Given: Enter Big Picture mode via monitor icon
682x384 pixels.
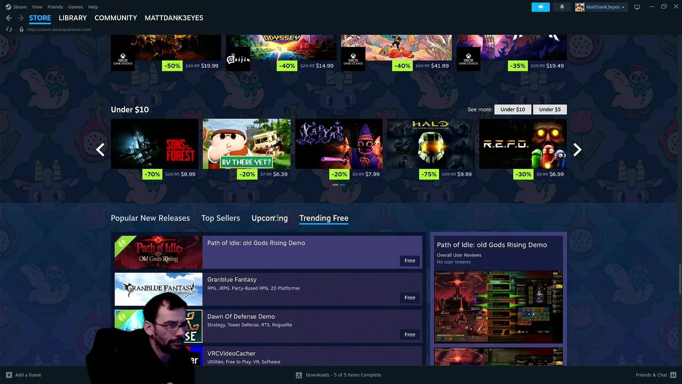Looking at the screenshot, I should point(636,7).
